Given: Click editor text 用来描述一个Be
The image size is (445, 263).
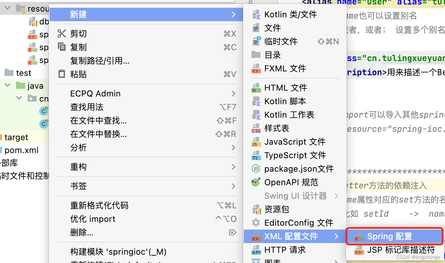Looking at the screenshot, I should click(x=416, y=72).
